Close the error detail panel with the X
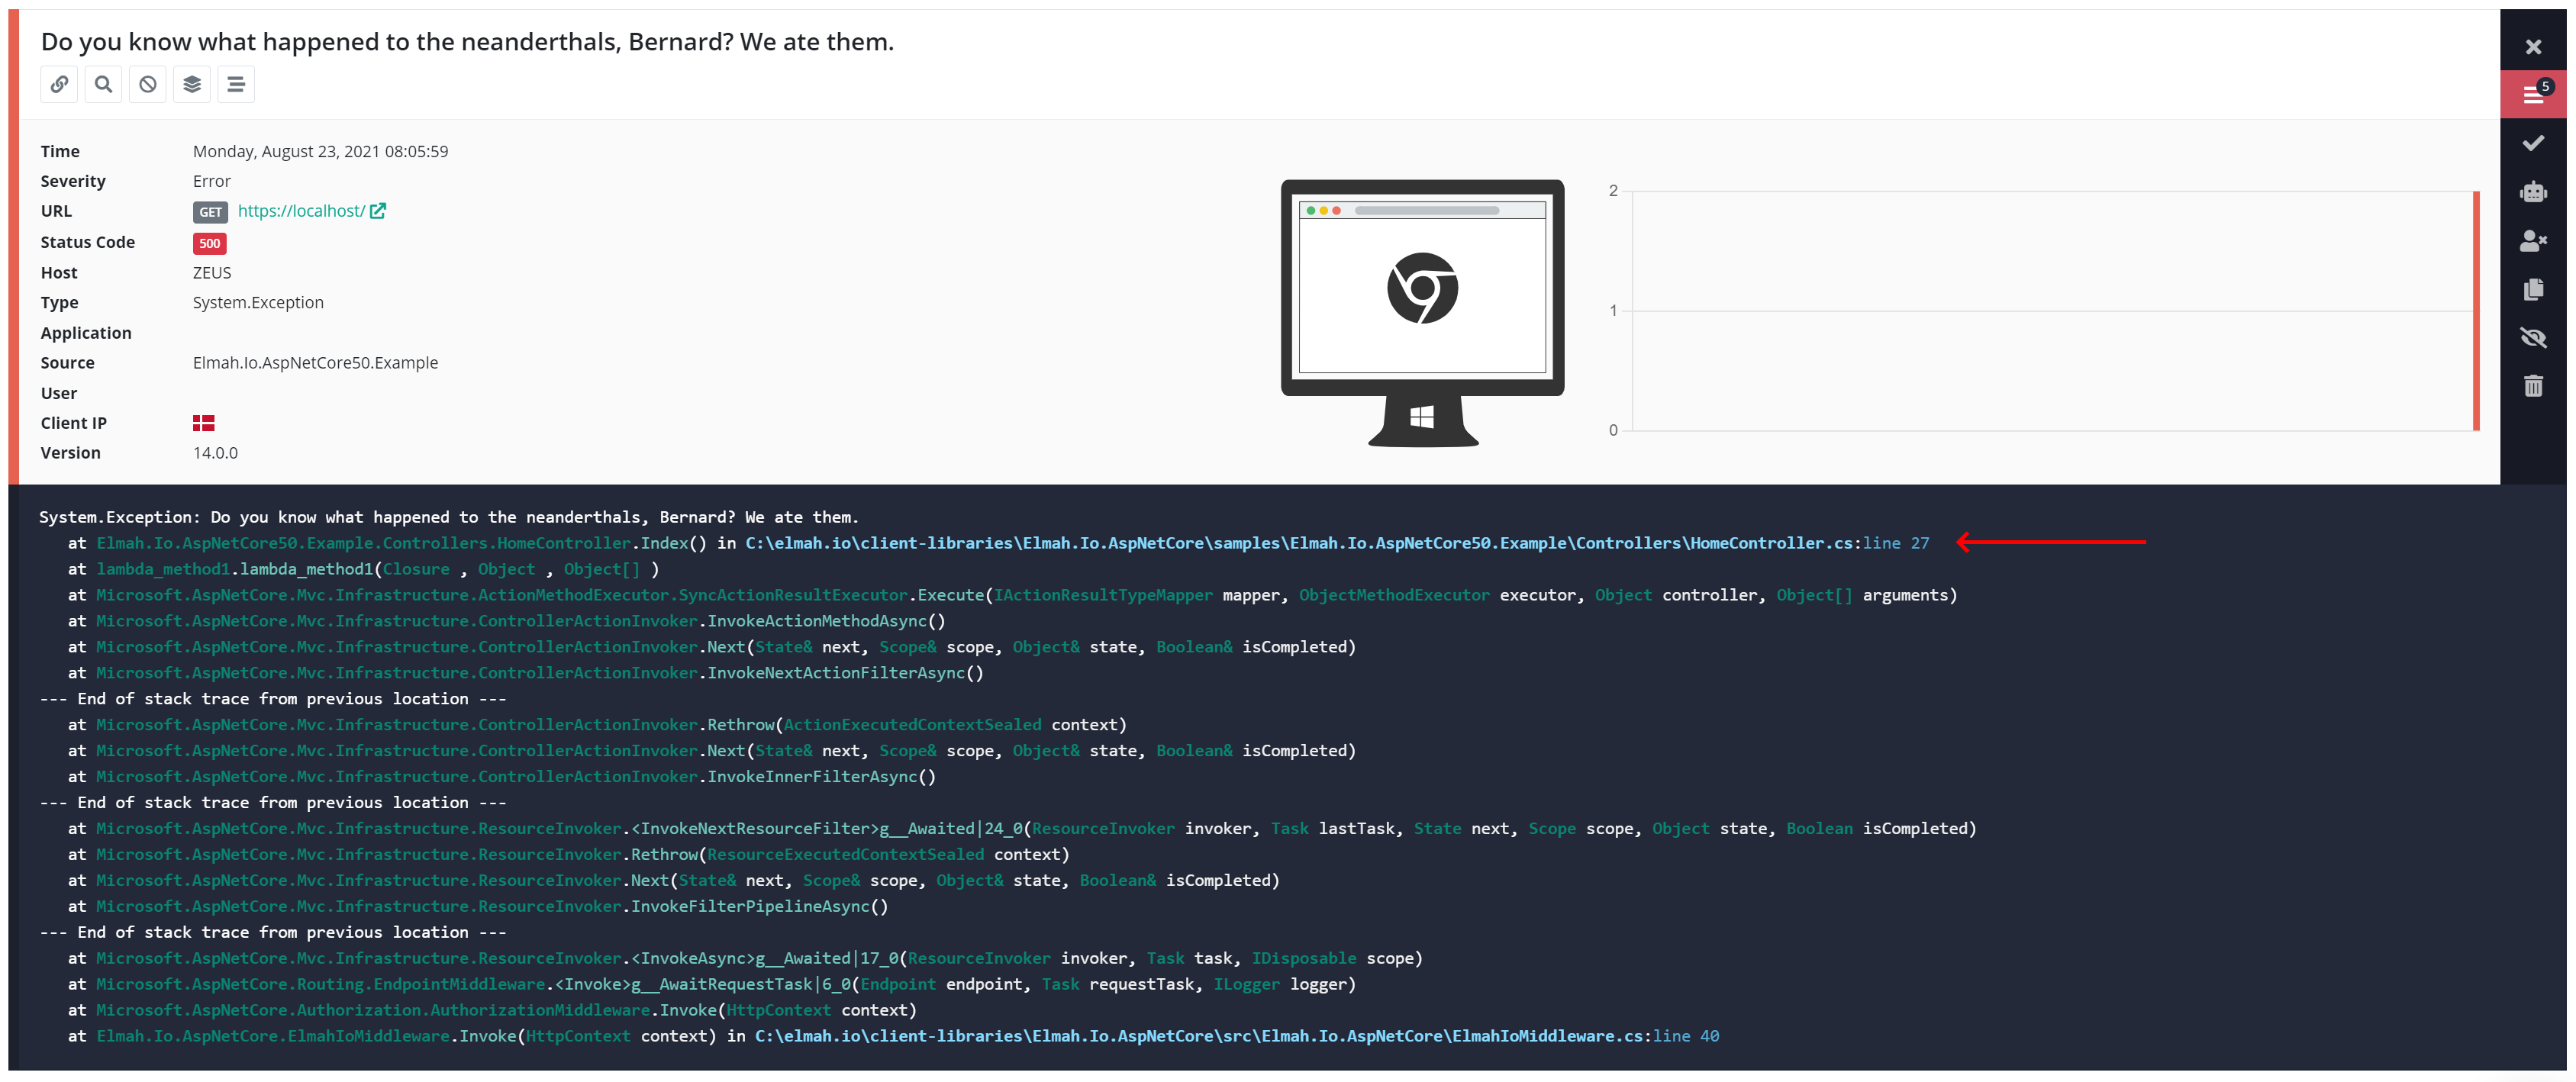The height and width of the screenshot is (1082, 2576). pos(2534,45)
